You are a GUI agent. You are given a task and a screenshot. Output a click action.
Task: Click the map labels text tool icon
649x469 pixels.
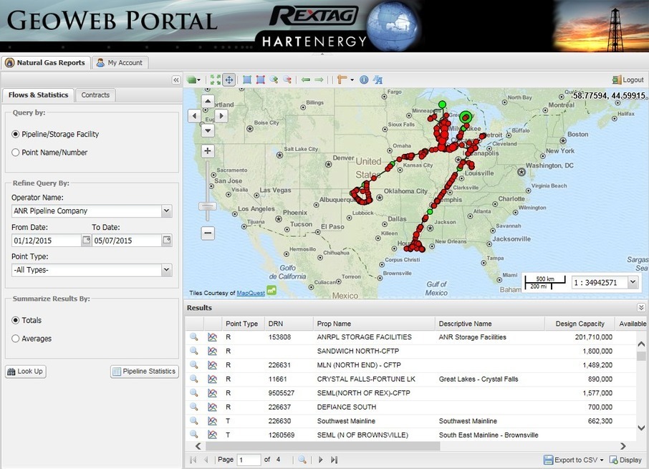(x=378, y=79)
